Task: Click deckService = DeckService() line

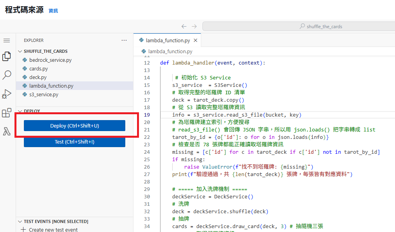Action: (213, 196)
